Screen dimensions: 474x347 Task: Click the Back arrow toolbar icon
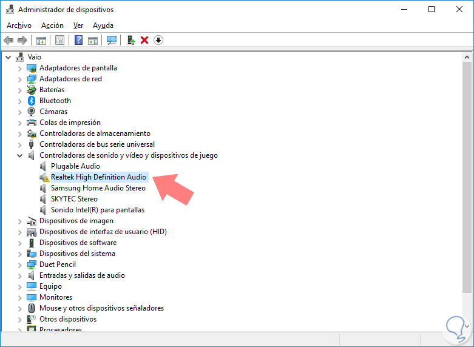click(x=8, y=40)
